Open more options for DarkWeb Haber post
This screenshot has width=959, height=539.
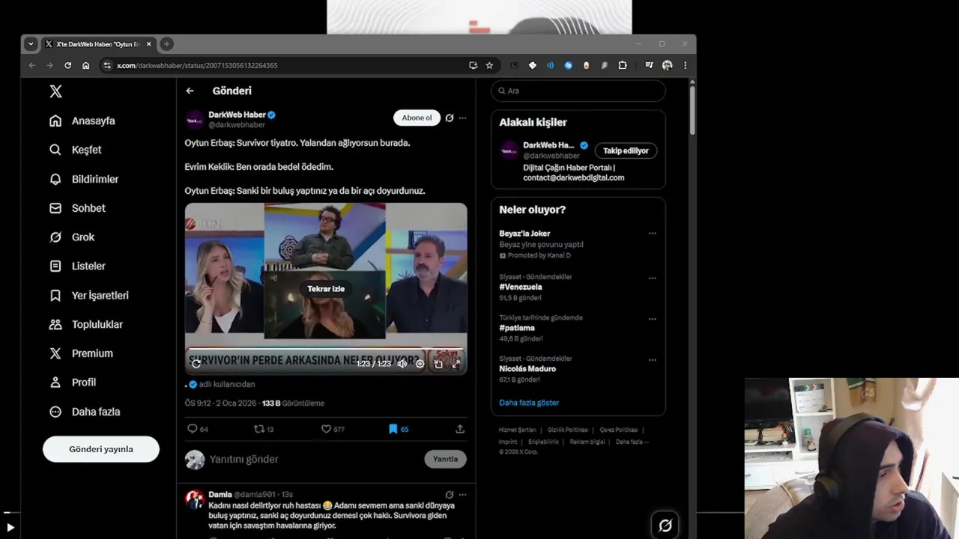[462, 118]
